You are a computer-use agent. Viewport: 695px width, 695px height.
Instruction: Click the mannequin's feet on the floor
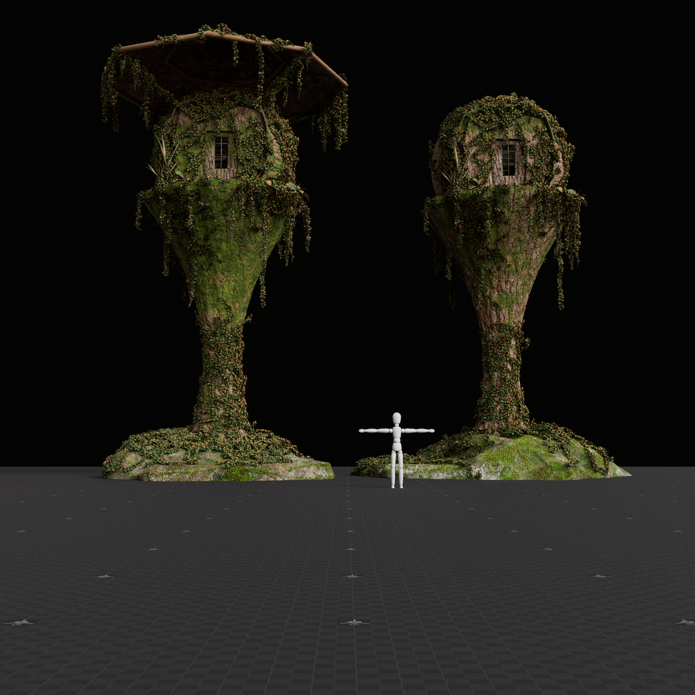(x=397, y=485)
